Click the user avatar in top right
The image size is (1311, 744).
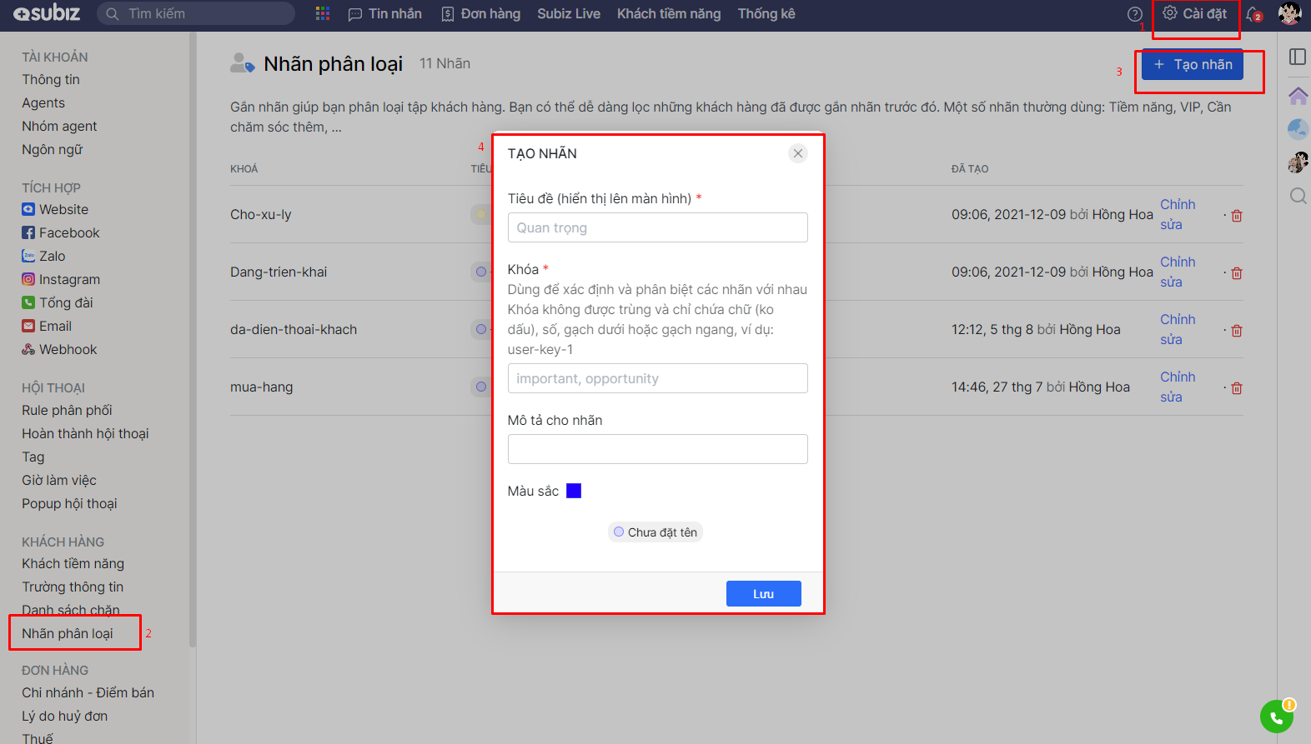coord(1289,14)
